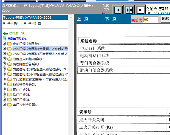Click folder icon of 解锁警告开关DL
This screenshot has width=170, height=135.
[9, 84]
